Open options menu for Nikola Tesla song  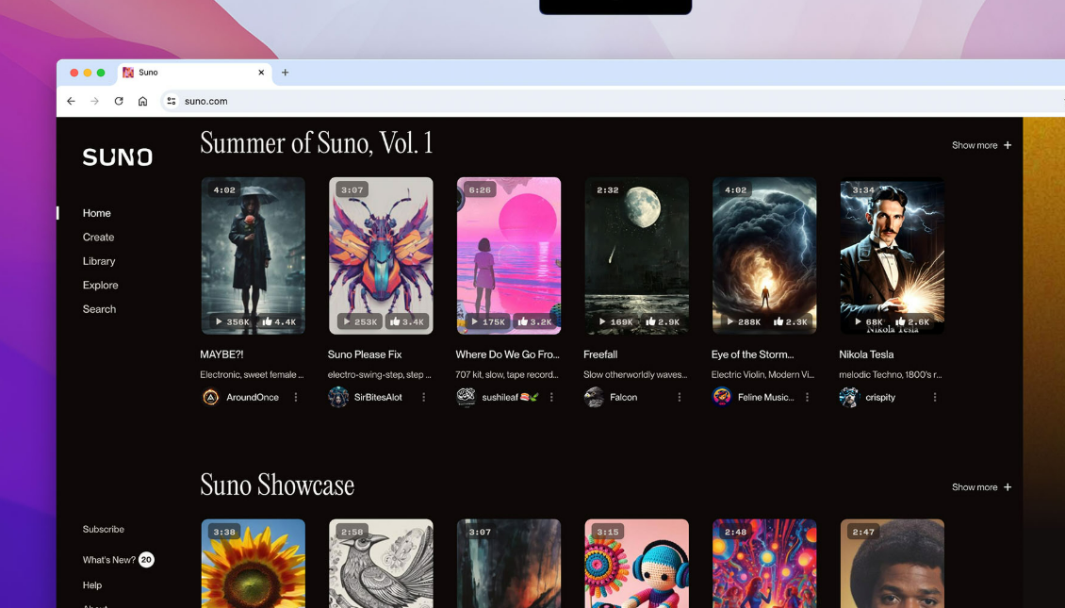pyautogui.click(x=935, y=398)
